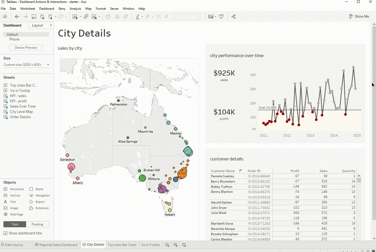Click the Save workbook icon
376x252 pixels.
click(34, 17)
